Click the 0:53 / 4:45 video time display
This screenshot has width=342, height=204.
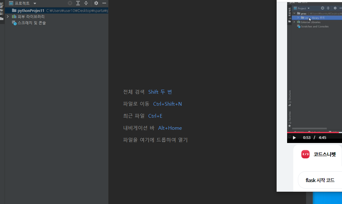(x=315, y=138)
